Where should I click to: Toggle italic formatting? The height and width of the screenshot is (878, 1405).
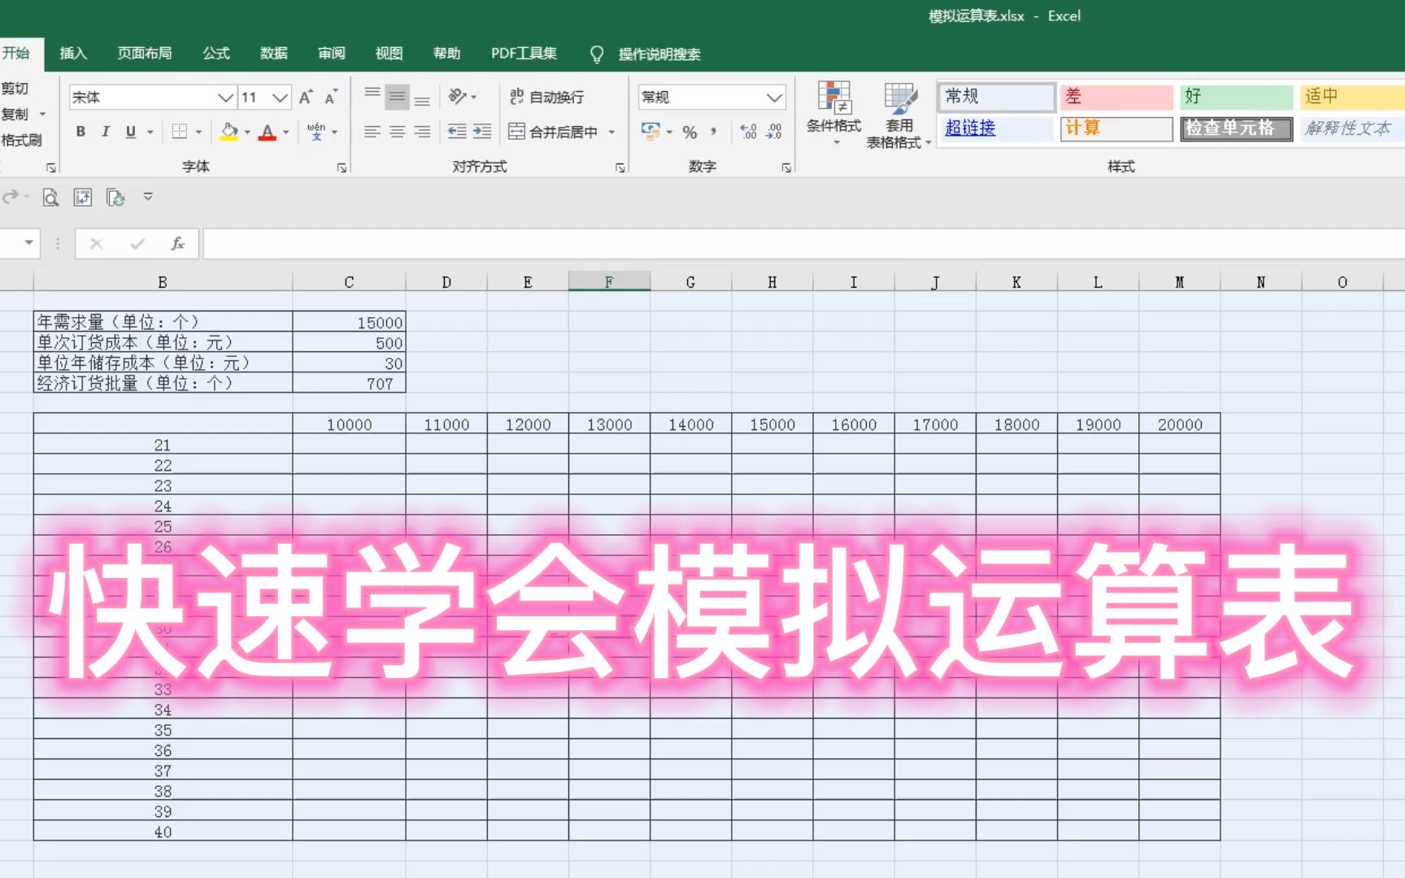[x=105, y=132]
